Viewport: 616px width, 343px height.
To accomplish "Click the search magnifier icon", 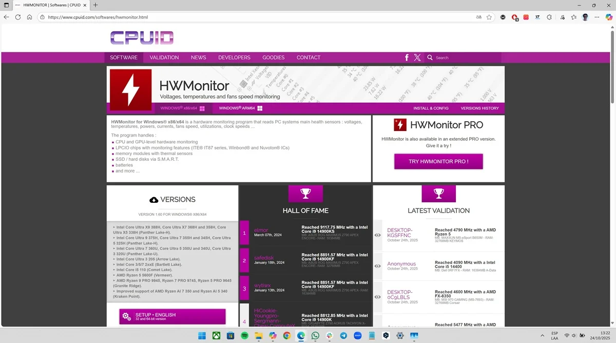I will click(430, 58).
